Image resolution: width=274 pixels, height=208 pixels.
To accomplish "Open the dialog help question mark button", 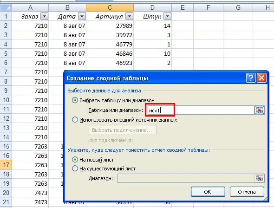I will (x=251, y=78).
